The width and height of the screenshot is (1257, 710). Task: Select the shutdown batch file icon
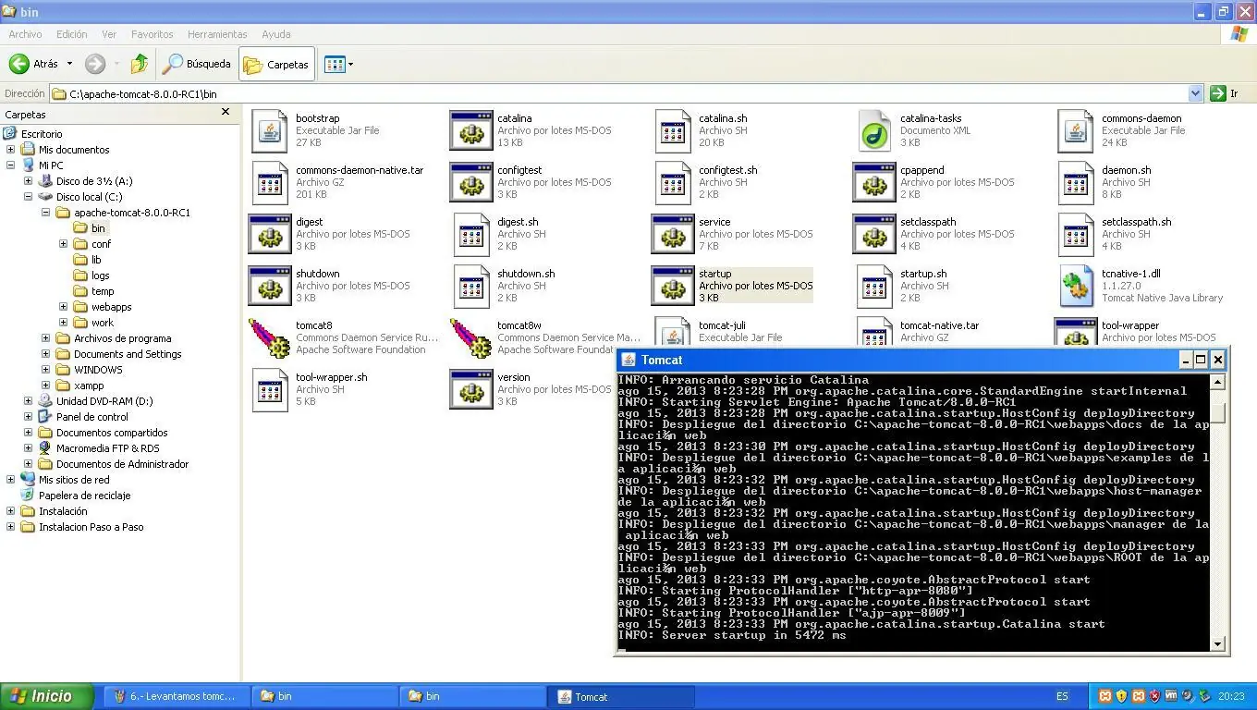pyautogui.click(x=270, y=287)
